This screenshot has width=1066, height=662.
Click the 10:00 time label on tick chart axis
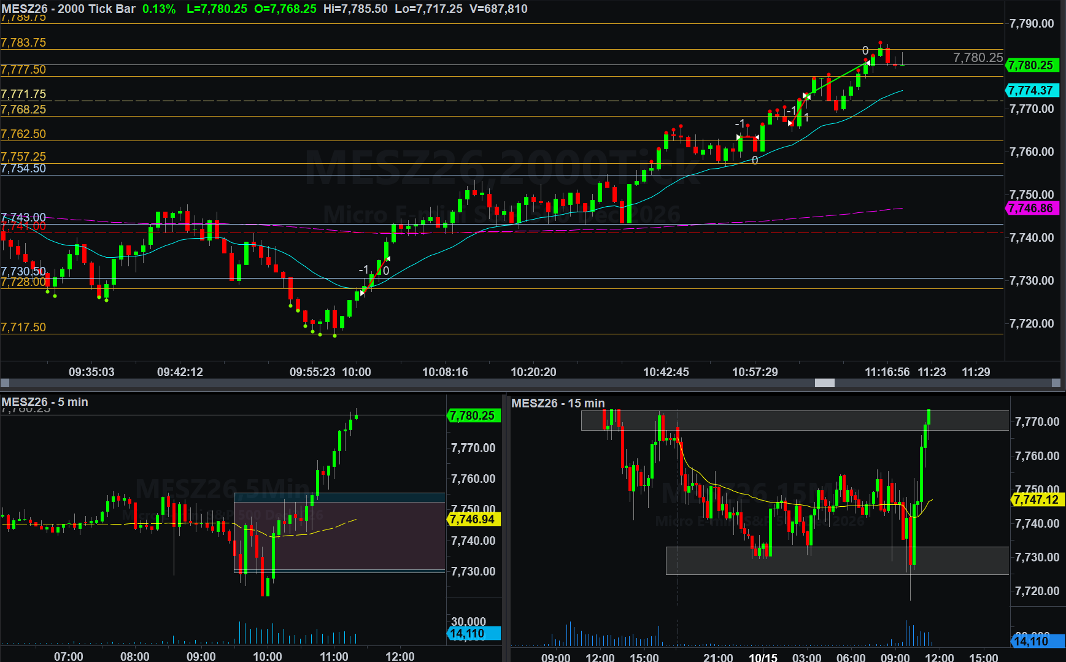357,372
